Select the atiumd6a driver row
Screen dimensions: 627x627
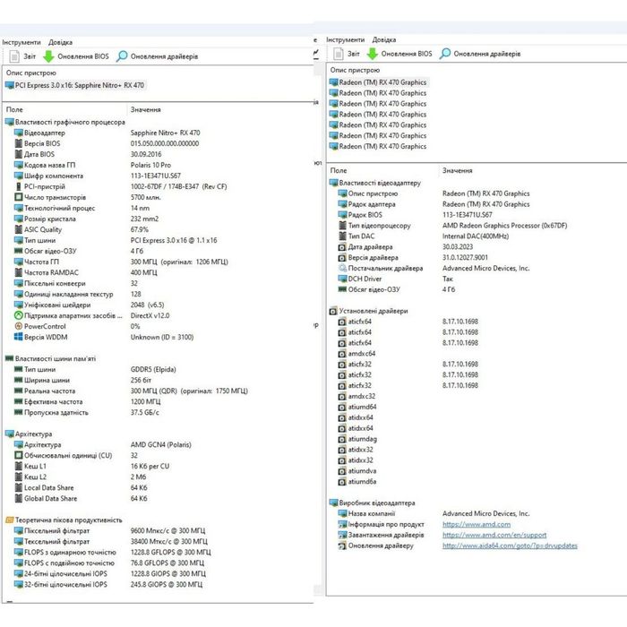(357, 482)
